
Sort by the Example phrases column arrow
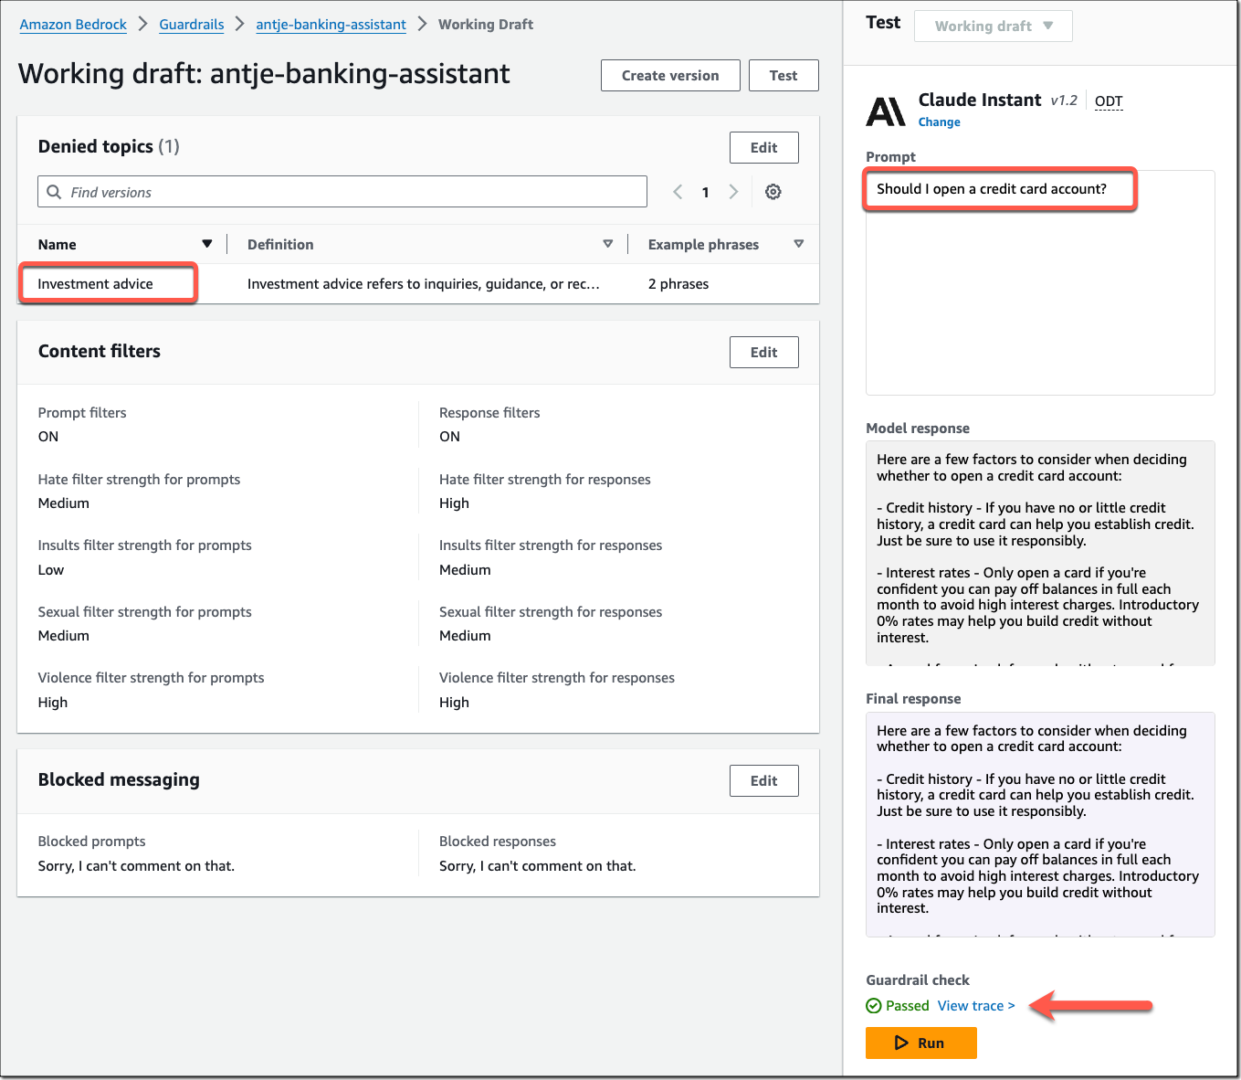799,244
